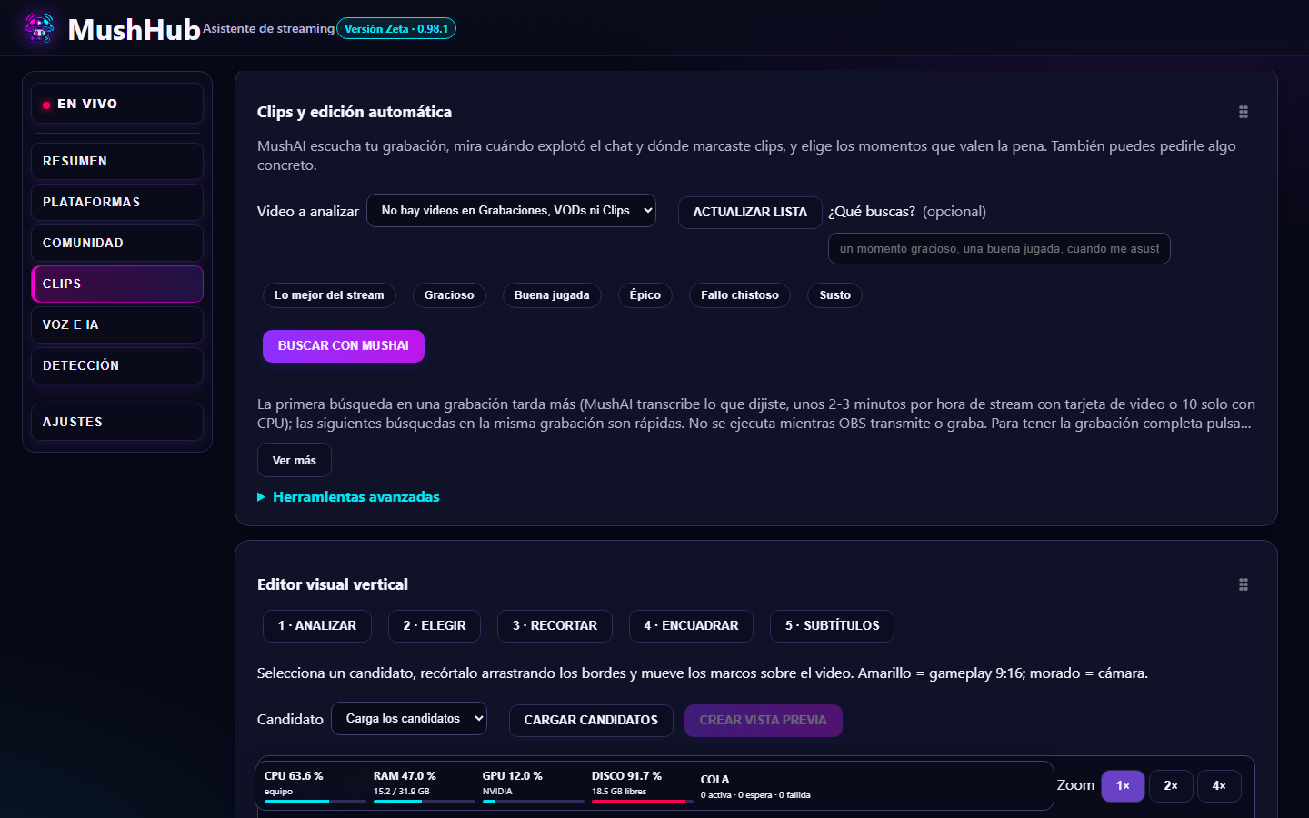Go to RESUMEN in the sidebar
This screenshot has width=1309, height=818.
(117, 161)
